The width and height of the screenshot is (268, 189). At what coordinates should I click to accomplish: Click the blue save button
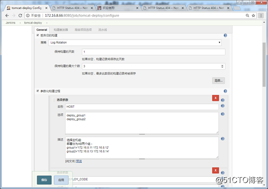[x=44, y=180]
